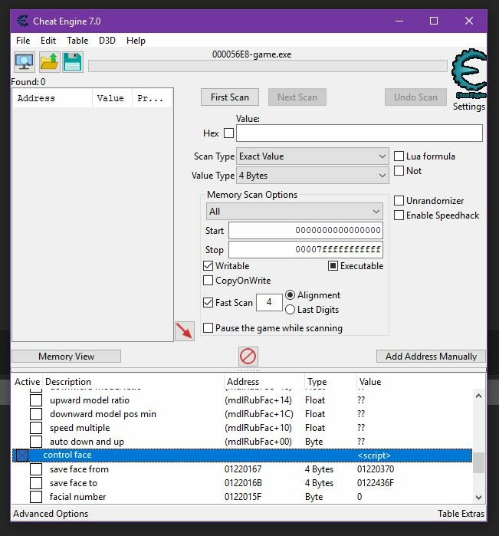Select value 0122436F of save face to

pyautogui.click(x=376, y=483)
